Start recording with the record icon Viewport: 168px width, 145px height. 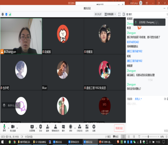[71, 128]
